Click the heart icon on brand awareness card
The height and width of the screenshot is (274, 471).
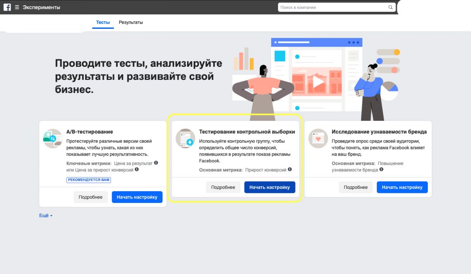(x=318, y=138)
